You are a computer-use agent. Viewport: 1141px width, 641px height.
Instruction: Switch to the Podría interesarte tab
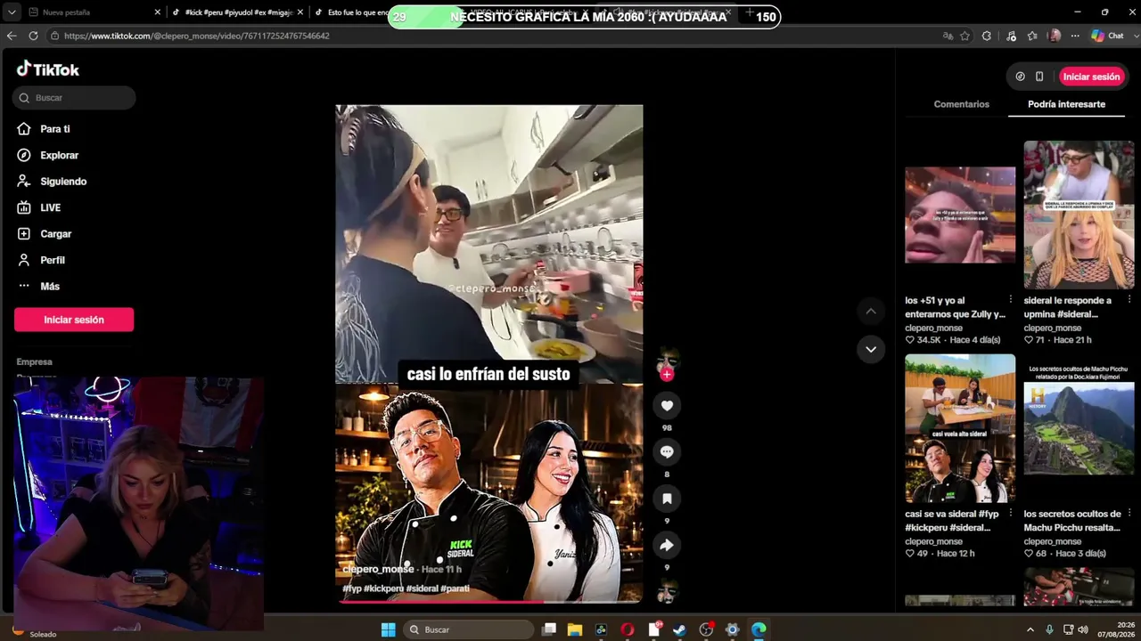[1066, 104]
